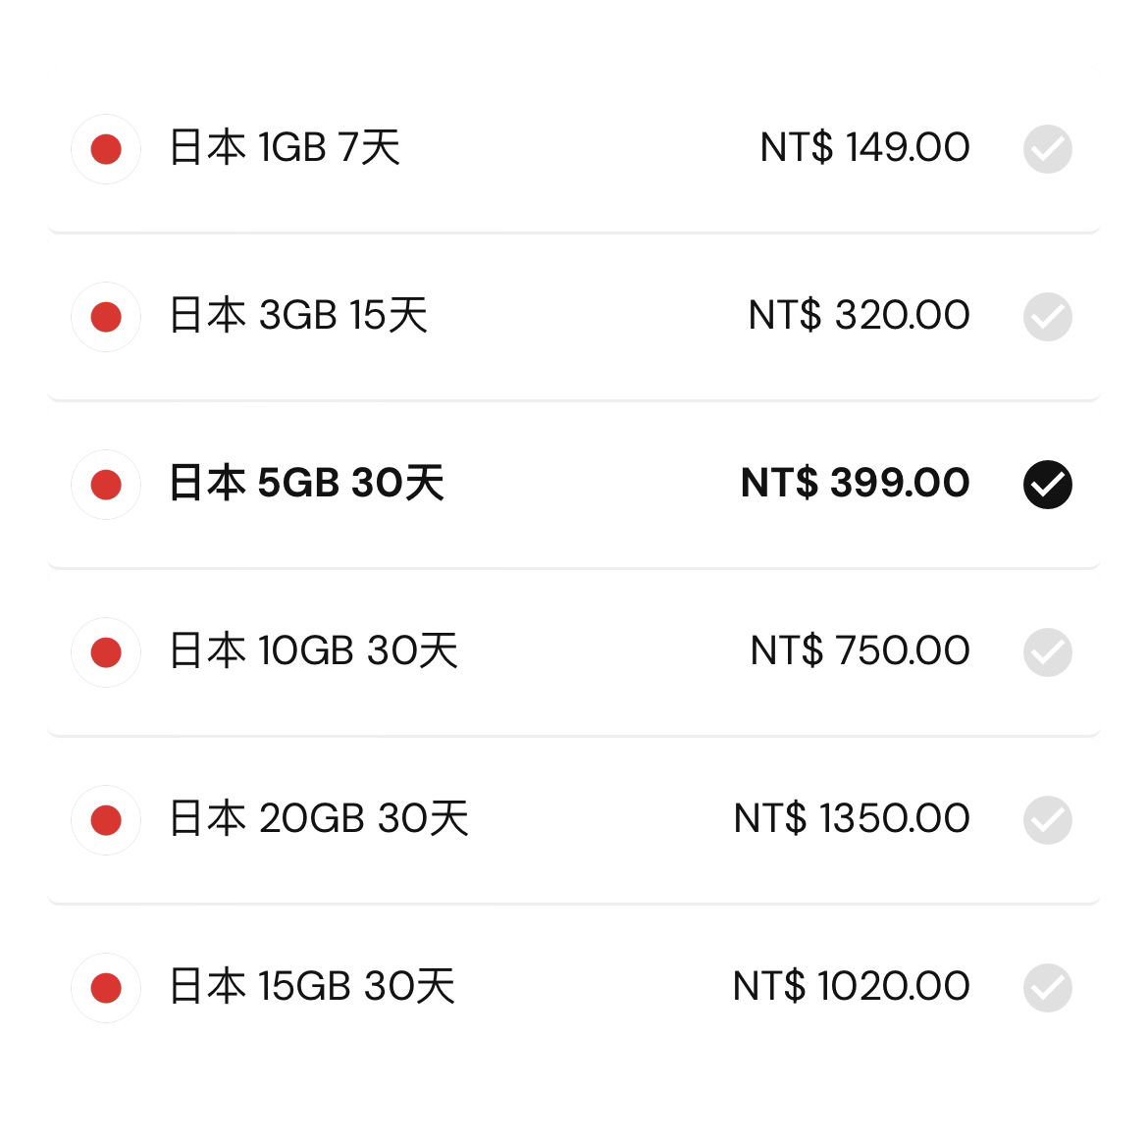The image size is (1148, 1142).
Task: Click the NT$ 399.00 price
Action: click(855, 484)
